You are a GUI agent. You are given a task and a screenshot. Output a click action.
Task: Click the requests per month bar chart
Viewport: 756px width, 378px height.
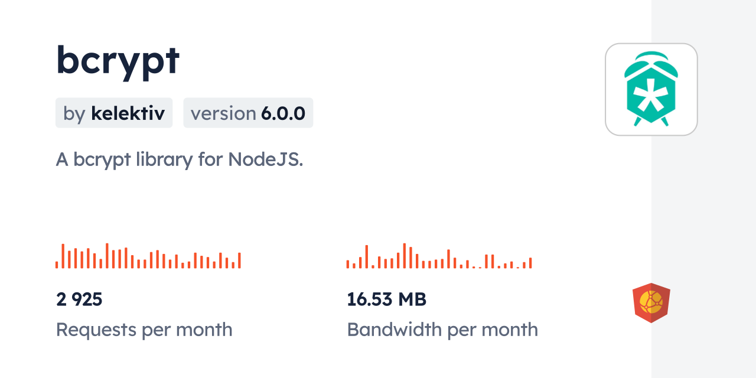pos(148,256)
